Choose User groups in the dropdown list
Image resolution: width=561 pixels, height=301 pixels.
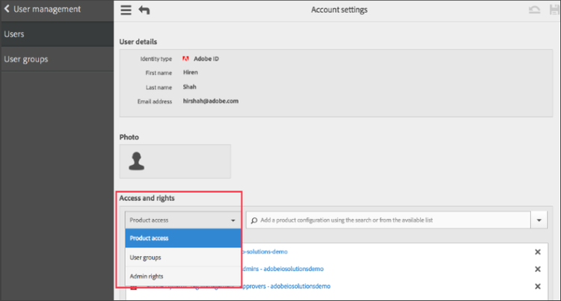(183, 258)
